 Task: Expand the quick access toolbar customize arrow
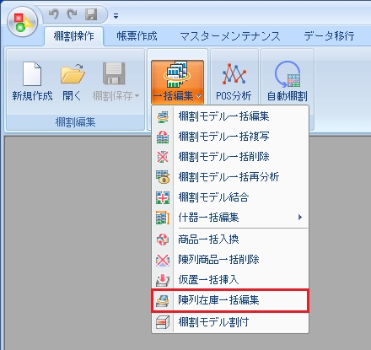116,16
